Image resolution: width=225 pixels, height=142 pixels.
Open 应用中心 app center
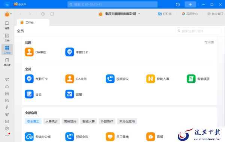[190, 14]
